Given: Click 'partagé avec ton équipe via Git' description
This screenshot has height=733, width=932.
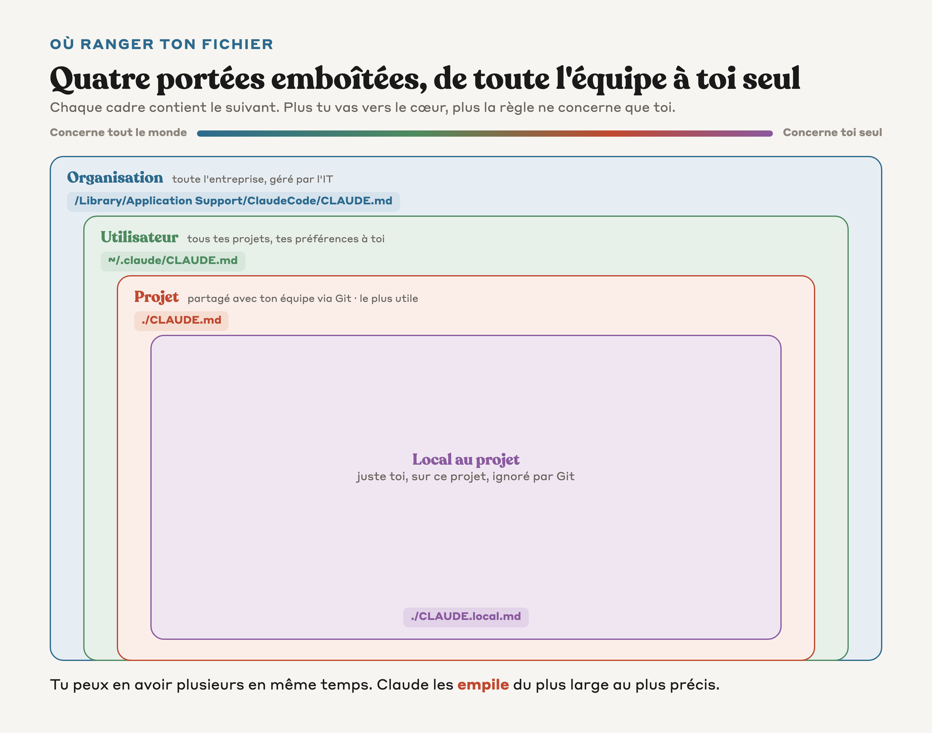Looking at the screenshot, I should click(303, 299).
